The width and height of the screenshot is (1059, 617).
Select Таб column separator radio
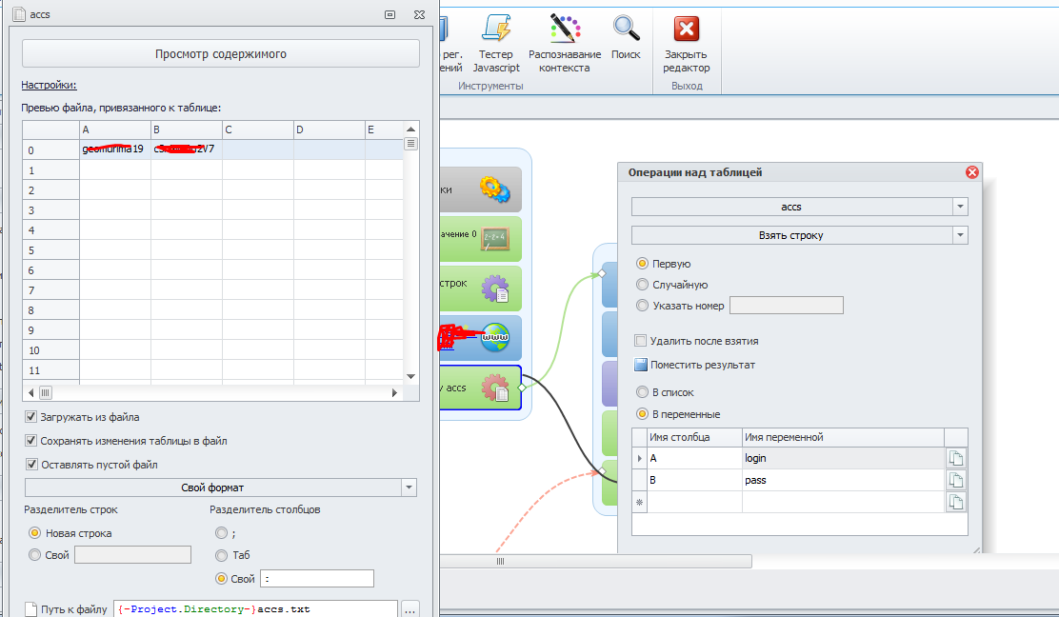[221, 555]
